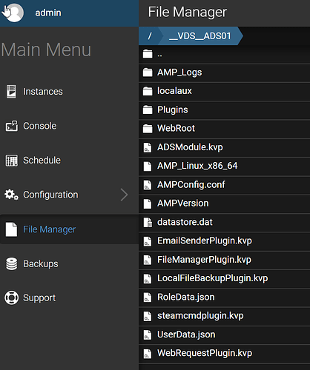Select the steamcmdplugin.kvp file
310x370 pixels.
pos(224,316)
